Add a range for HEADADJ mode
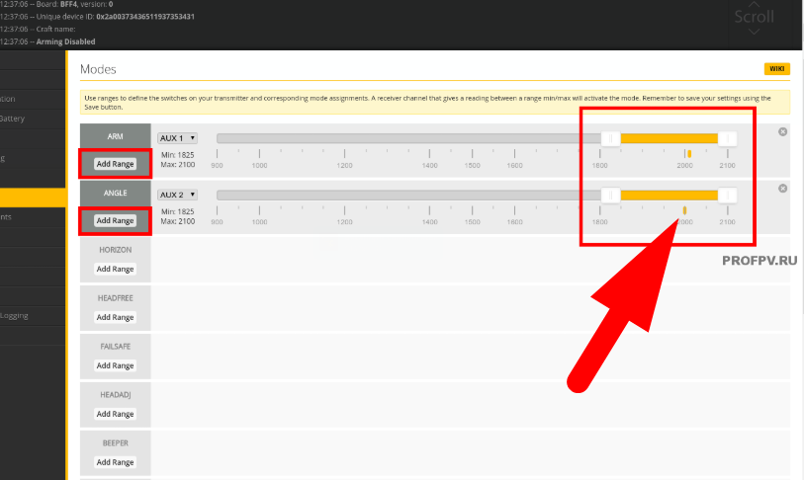This screenshot has width=804, height=480. click(115, 414)
